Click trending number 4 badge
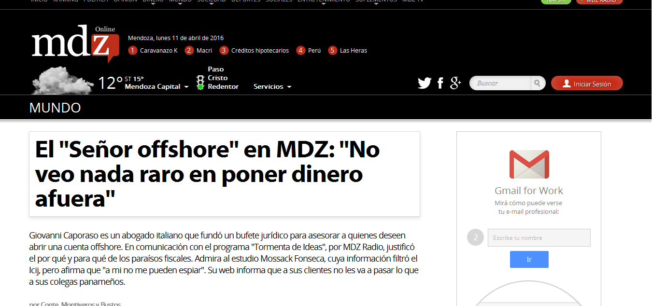Viewport: 652px width, 306px height. click(x=301, y=50)
